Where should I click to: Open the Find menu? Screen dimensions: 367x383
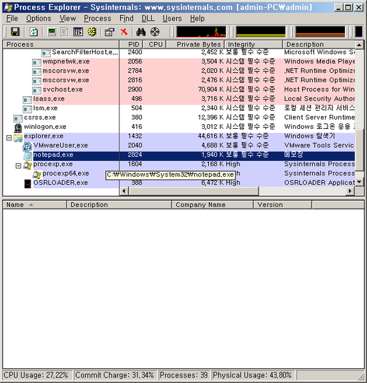(x=126, y=19)
